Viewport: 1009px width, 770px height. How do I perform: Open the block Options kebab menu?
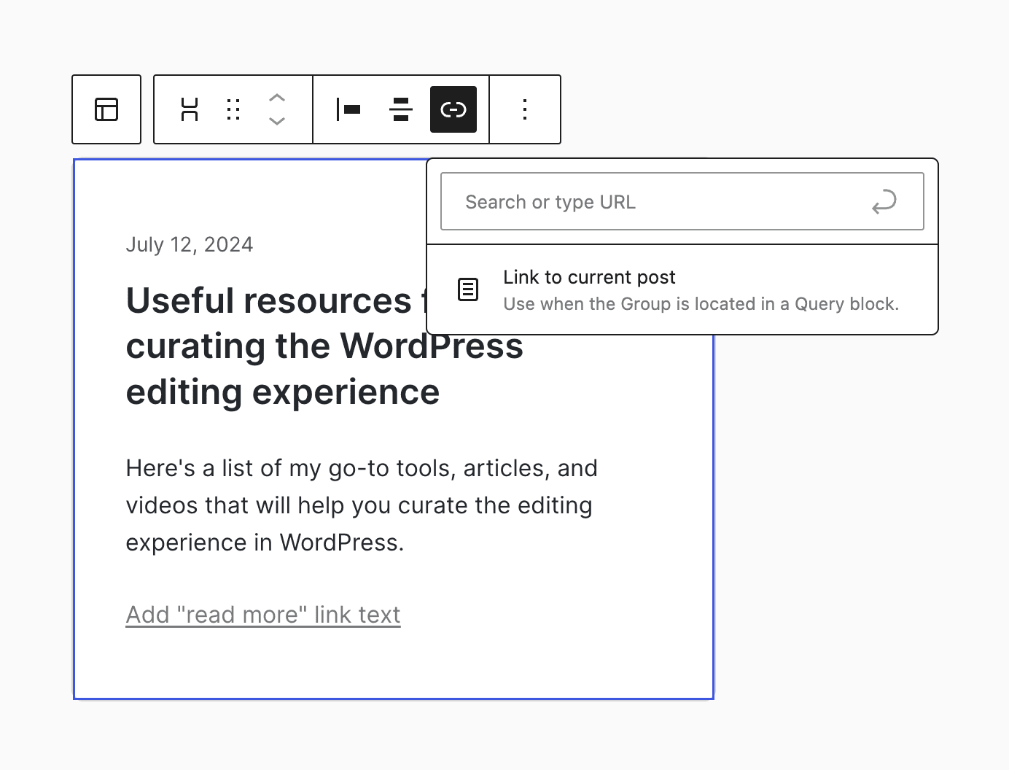coord(524,109)
